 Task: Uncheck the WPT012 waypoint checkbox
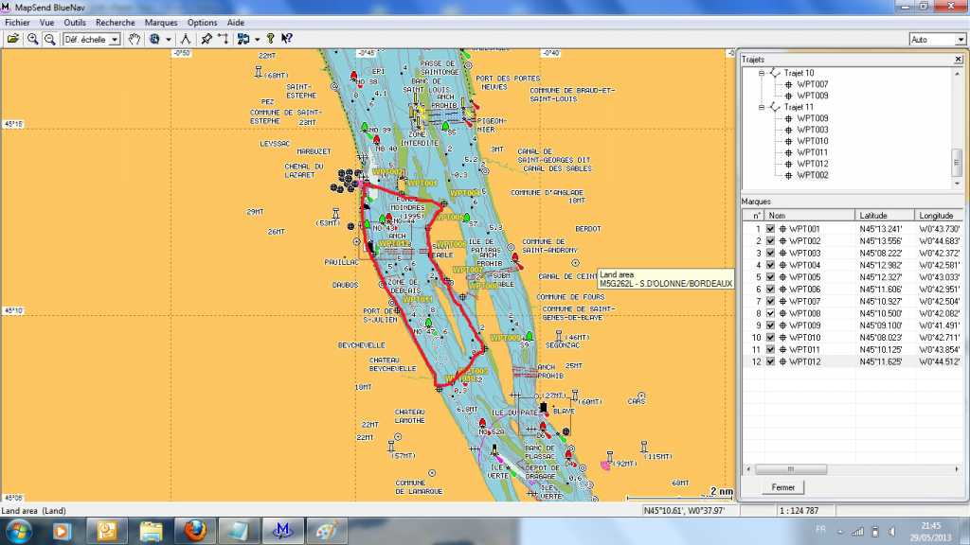(770, 361)
